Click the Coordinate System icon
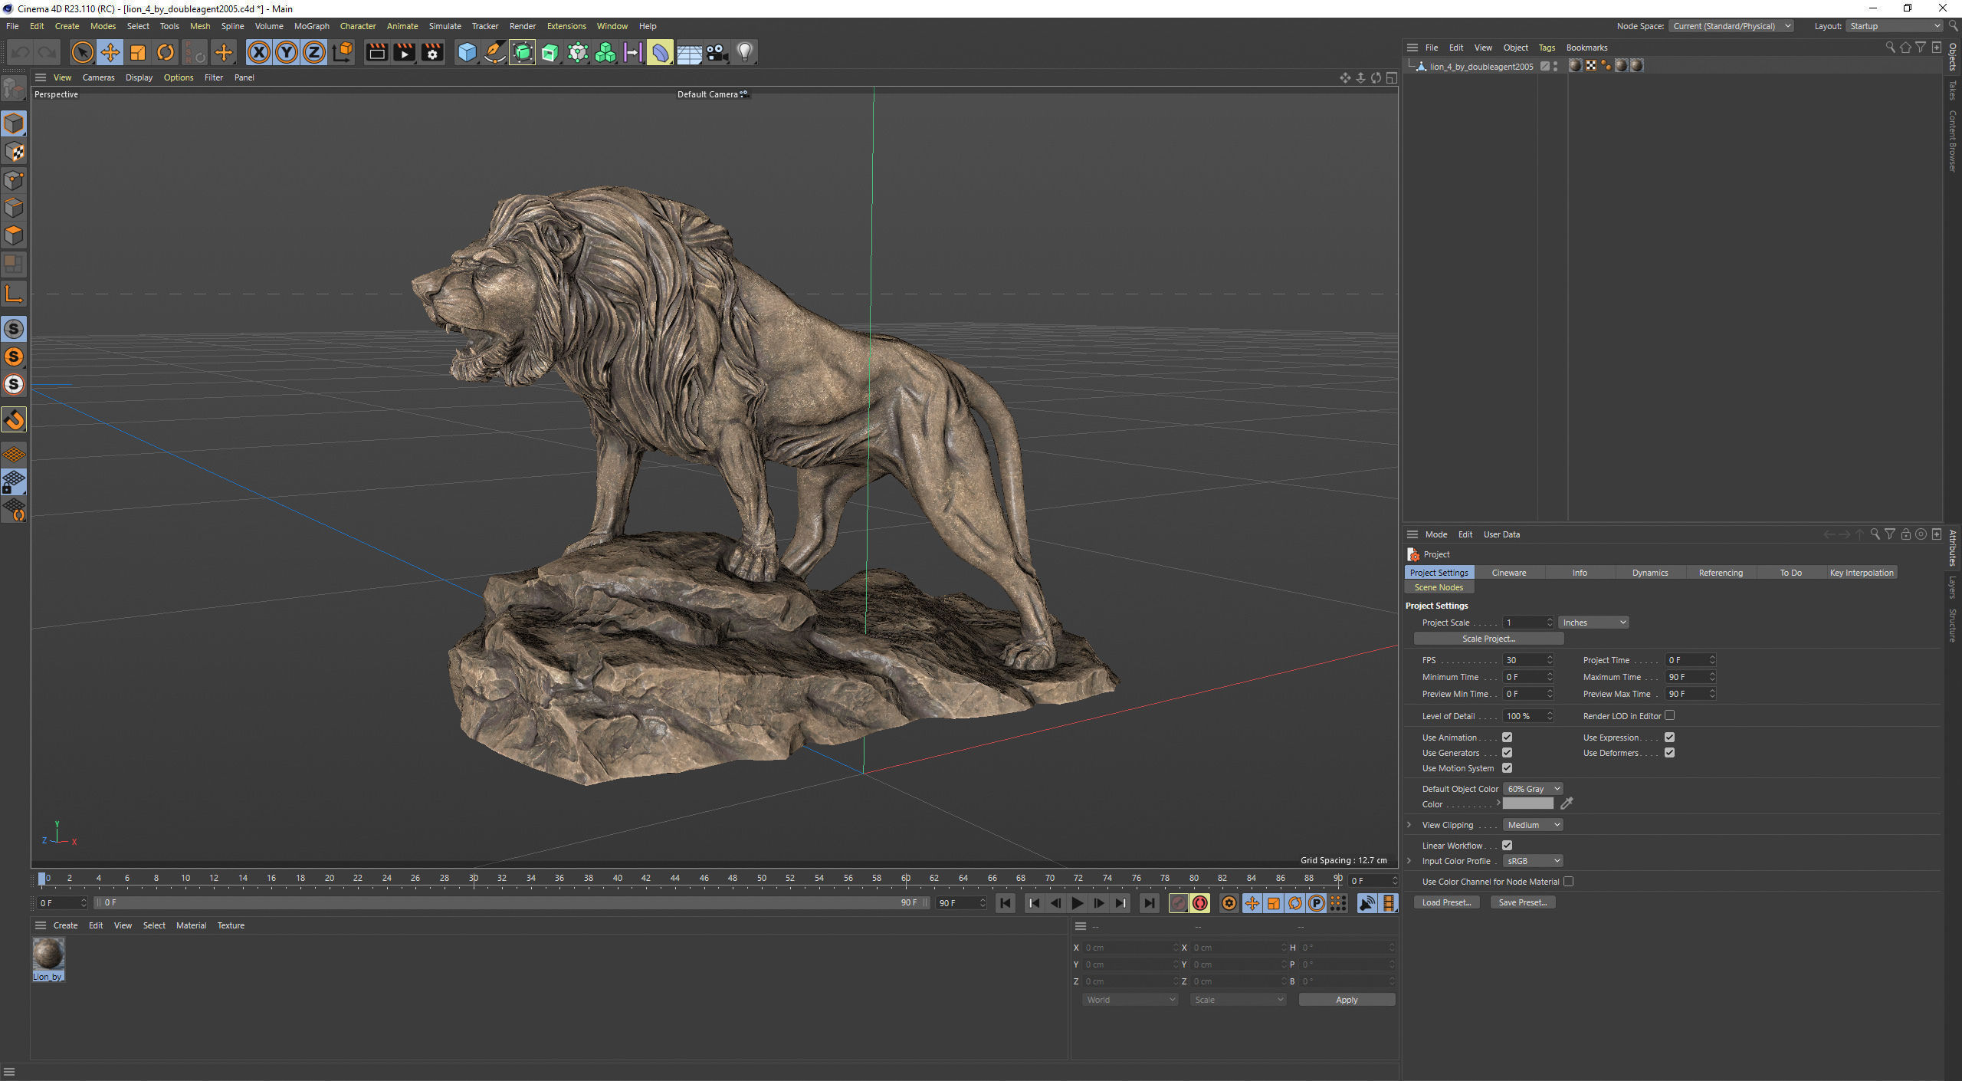This screenshot has height=1081, width=1962. click(x=343, y=52)
